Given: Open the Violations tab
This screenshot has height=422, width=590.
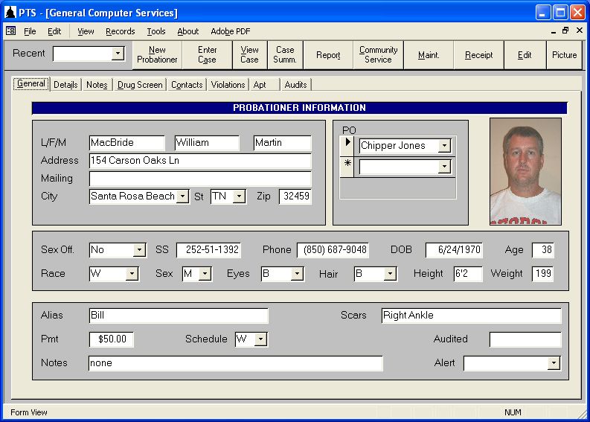Looking at the screenshot, I should 228,85.
